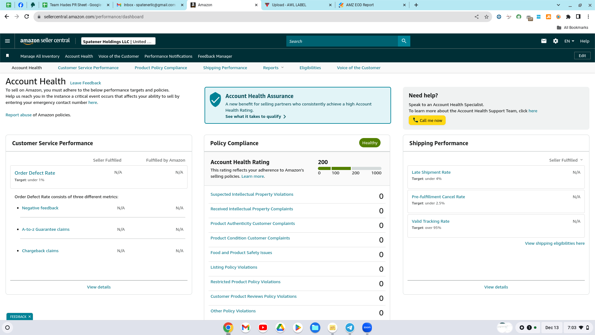595x335 pixels.
Task: Open Play Store from the shelf
Action: tap(297, 328)
